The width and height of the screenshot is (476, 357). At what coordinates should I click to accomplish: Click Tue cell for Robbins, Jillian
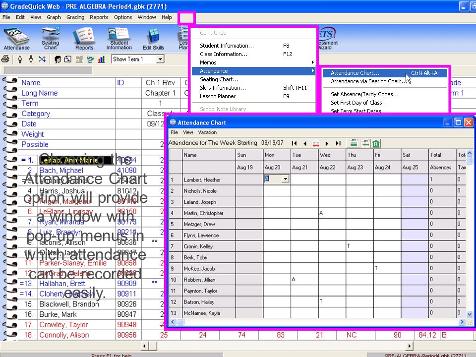pos(304,280)
